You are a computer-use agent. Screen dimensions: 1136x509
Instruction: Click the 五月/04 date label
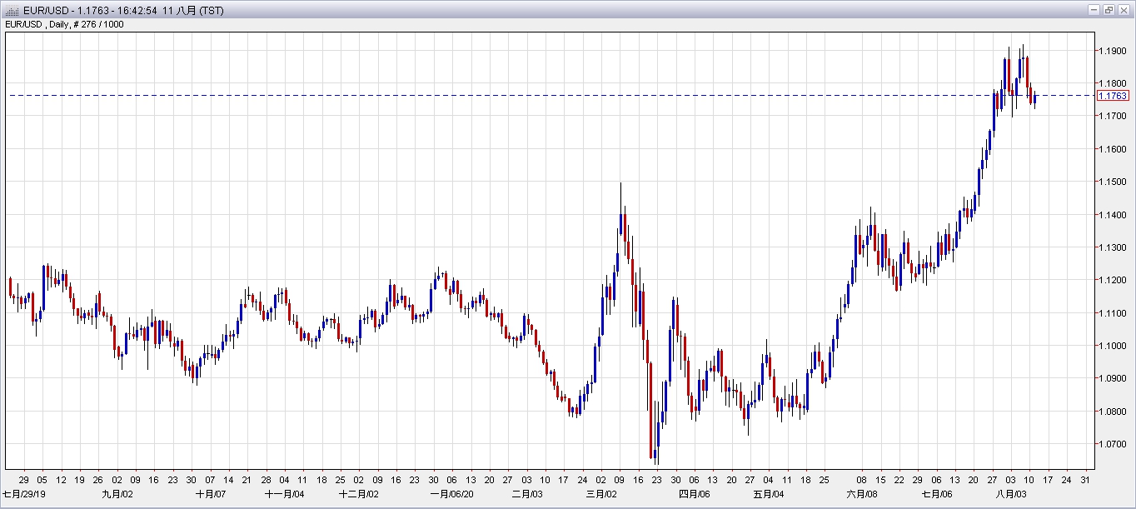click(769, 494)
